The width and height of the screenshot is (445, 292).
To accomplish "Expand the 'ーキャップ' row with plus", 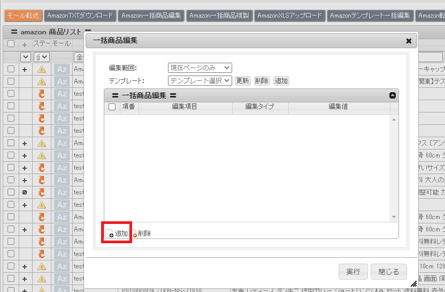I will coord(25,69).
